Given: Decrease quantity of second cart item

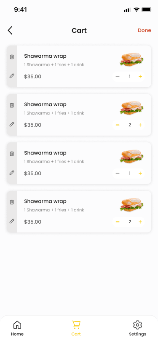Looking at the screenshot, I should [118, 125].
